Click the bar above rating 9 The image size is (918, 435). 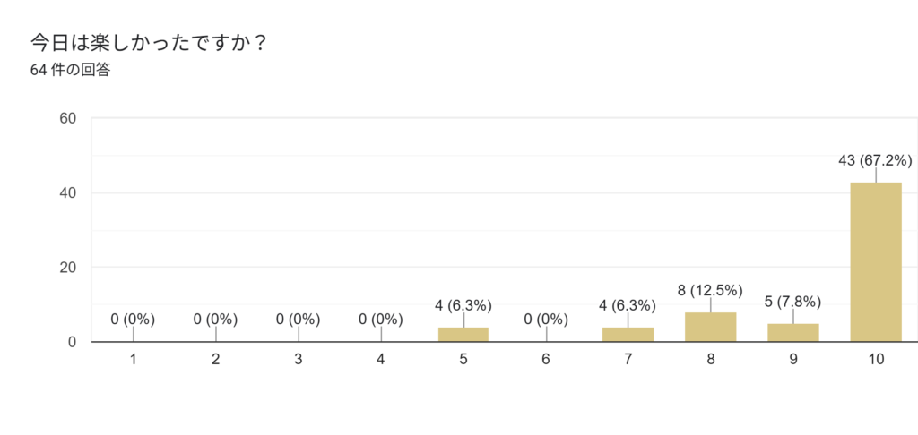point(792,332)
